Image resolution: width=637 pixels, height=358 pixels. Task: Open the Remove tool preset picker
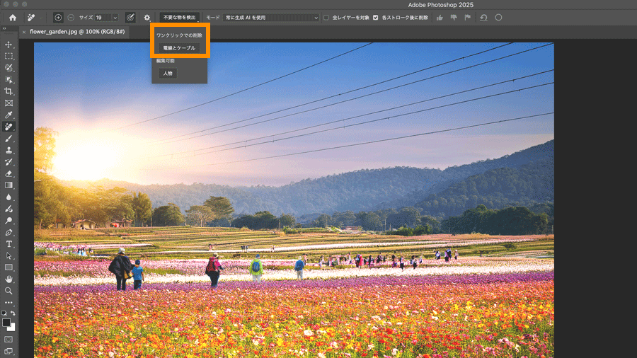pos(33,18)
